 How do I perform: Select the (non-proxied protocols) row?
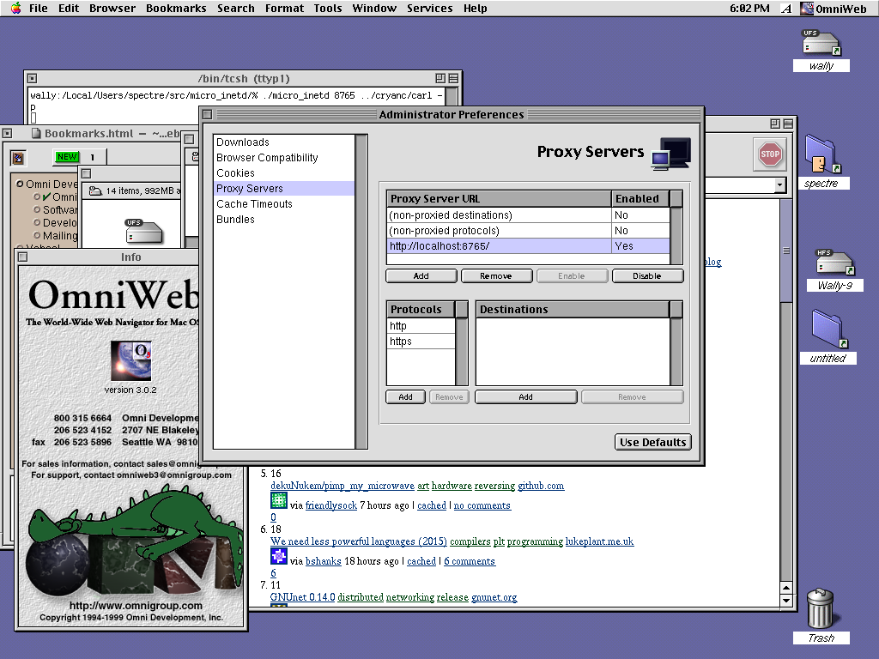pos(528,230)
